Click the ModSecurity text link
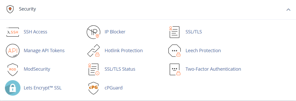 coord(37,69)
